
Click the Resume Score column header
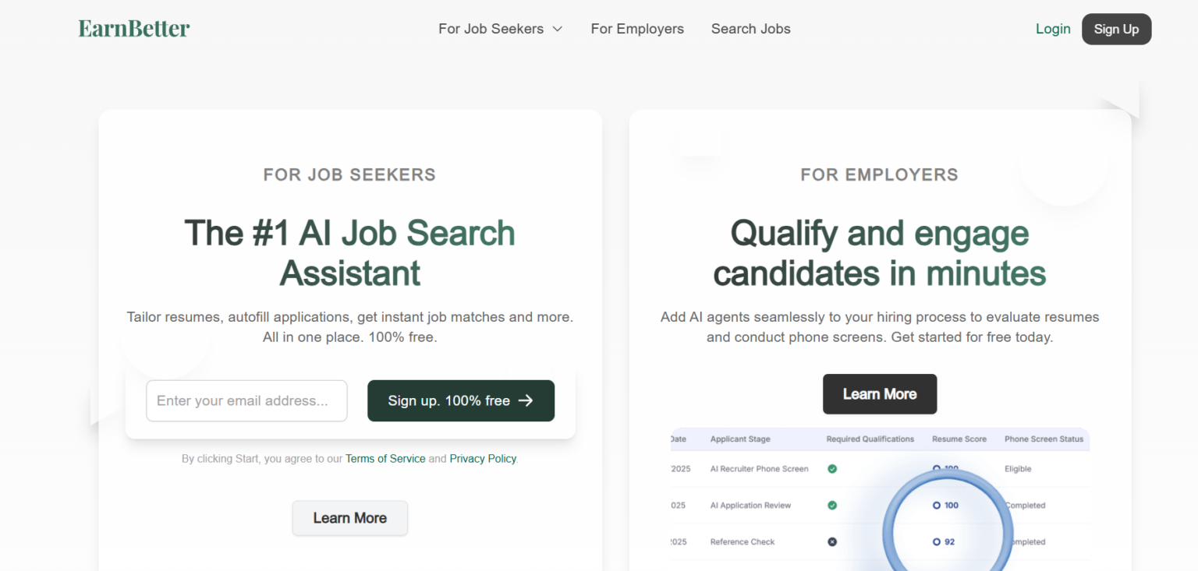click(x=959, y=439)
